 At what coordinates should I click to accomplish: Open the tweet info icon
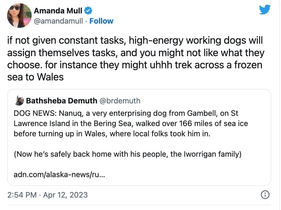265,194
